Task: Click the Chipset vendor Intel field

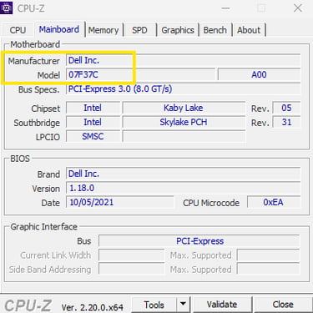Action: pos(93,108)
